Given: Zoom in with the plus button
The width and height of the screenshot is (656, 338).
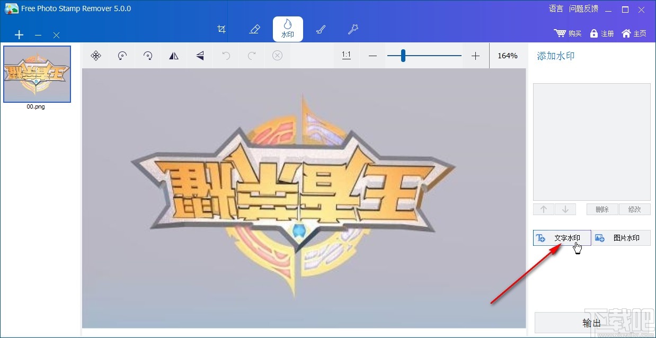Looking at the screenshot, I should [x=475, y=56].
